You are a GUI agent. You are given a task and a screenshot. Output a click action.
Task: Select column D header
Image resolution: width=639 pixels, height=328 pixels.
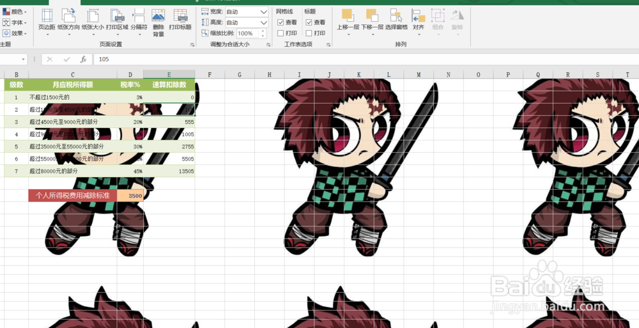(x=130, y=75)
